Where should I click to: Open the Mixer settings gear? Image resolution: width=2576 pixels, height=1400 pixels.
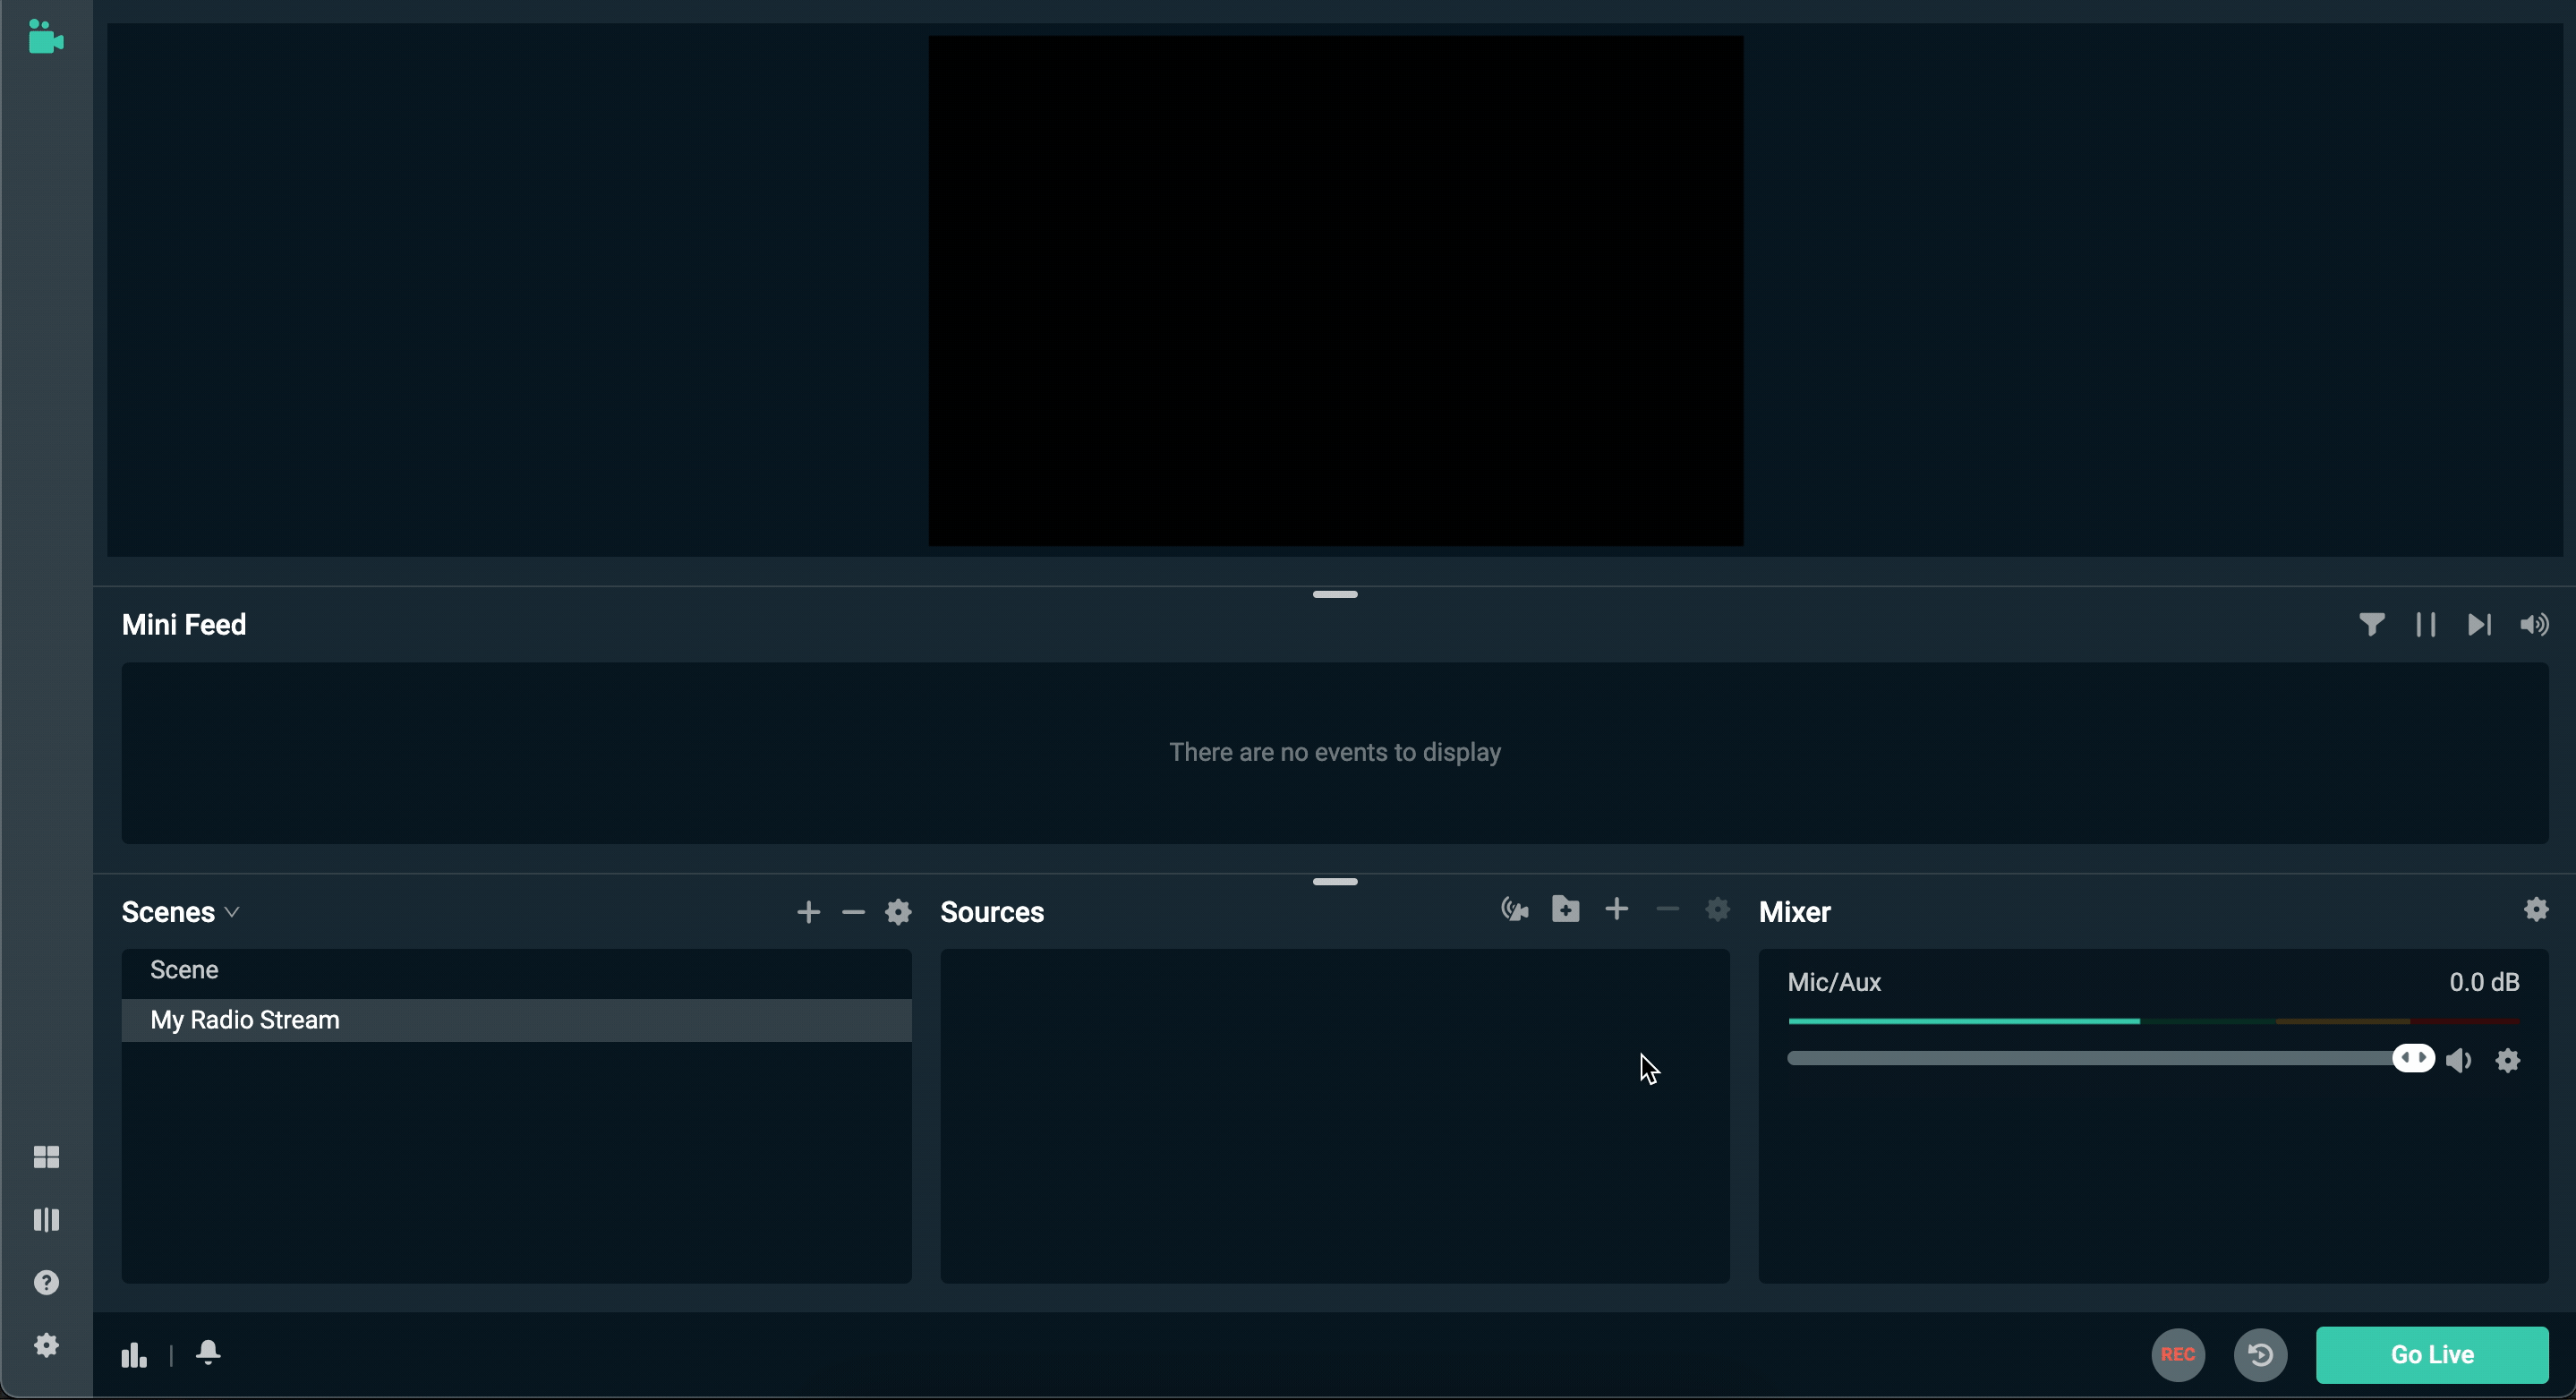coord(2536,910)
